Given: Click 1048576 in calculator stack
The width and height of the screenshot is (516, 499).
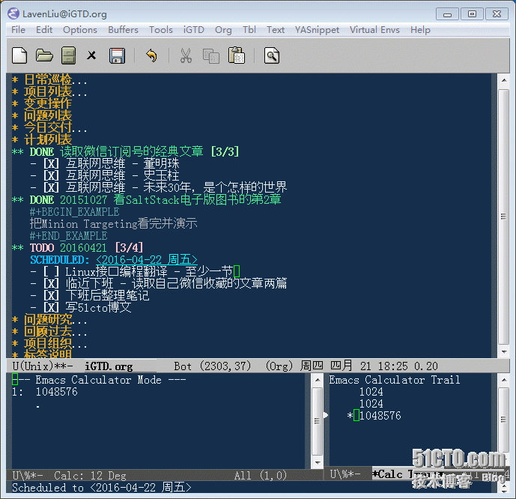Looking at the screenshot, I should pyautogui.click(x=57, y=392).
